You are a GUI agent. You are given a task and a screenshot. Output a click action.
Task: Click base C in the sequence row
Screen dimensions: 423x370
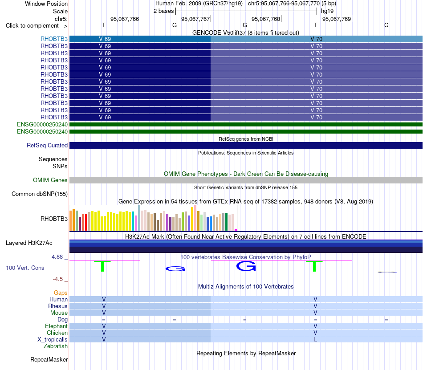coord(386,25)
